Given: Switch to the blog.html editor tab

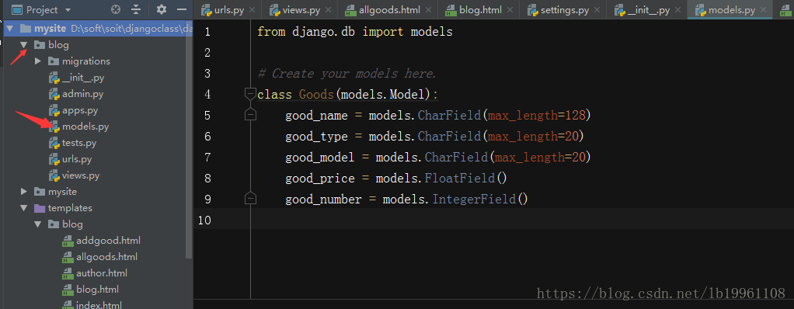Looking at the screenshot, I should pyautogui.click(x=479, y=9).
